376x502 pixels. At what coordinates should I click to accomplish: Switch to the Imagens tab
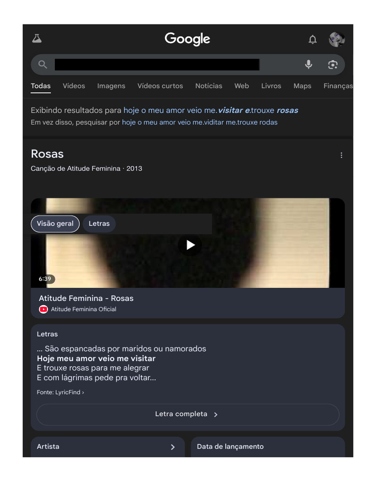111,86
